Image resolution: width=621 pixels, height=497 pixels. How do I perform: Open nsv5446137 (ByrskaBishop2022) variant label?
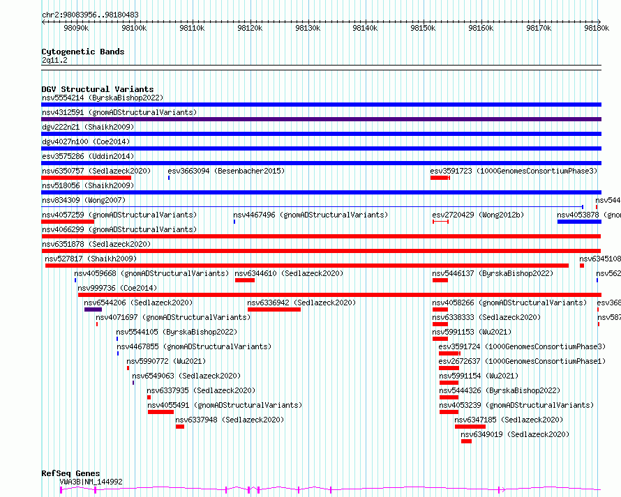[x=493, y=273]
